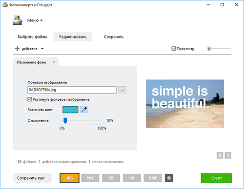The width and height of the screenshot is (244, 189).
Task: Uncheck Растянуть фоновое изображение
Action: coord(29,99)
